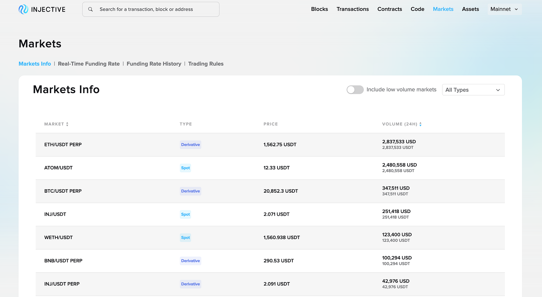Expand the Mainnet network selector

[504, 9]
